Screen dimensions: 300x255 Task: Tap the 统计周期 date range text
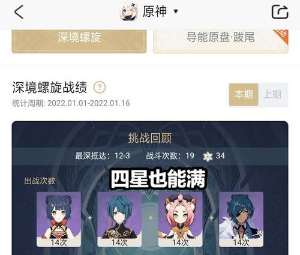pyautogui.click(x=71, y=103)
